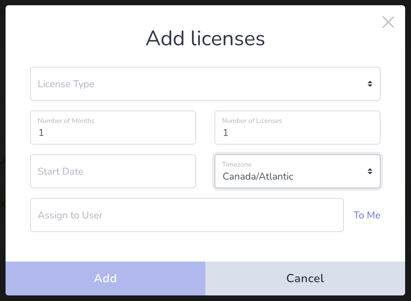Assign licenses using the To Me link
This screenshot has width=411, height=301.
click(x=367, y=215)
